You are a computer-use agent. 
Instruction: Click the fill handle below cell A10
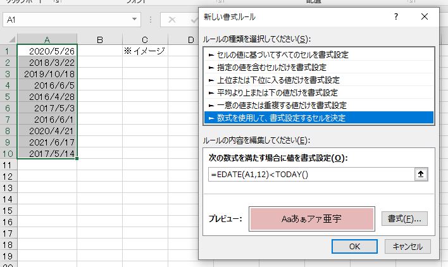coord(77,158)
